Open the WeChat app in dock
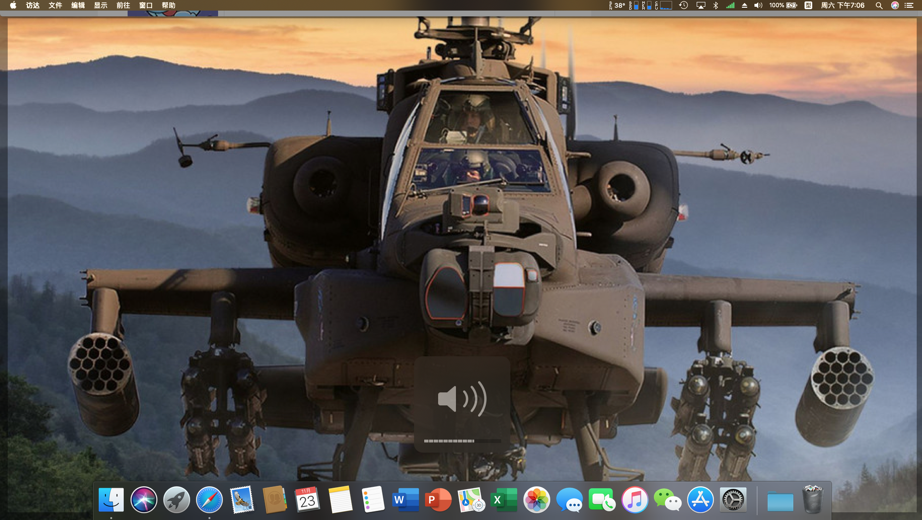This screenshot has width=922, height=520. pos(667,500)
